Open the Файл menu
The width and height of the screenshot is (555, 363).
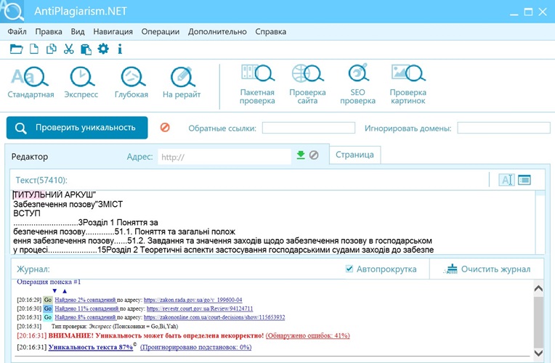click(17, 31)
